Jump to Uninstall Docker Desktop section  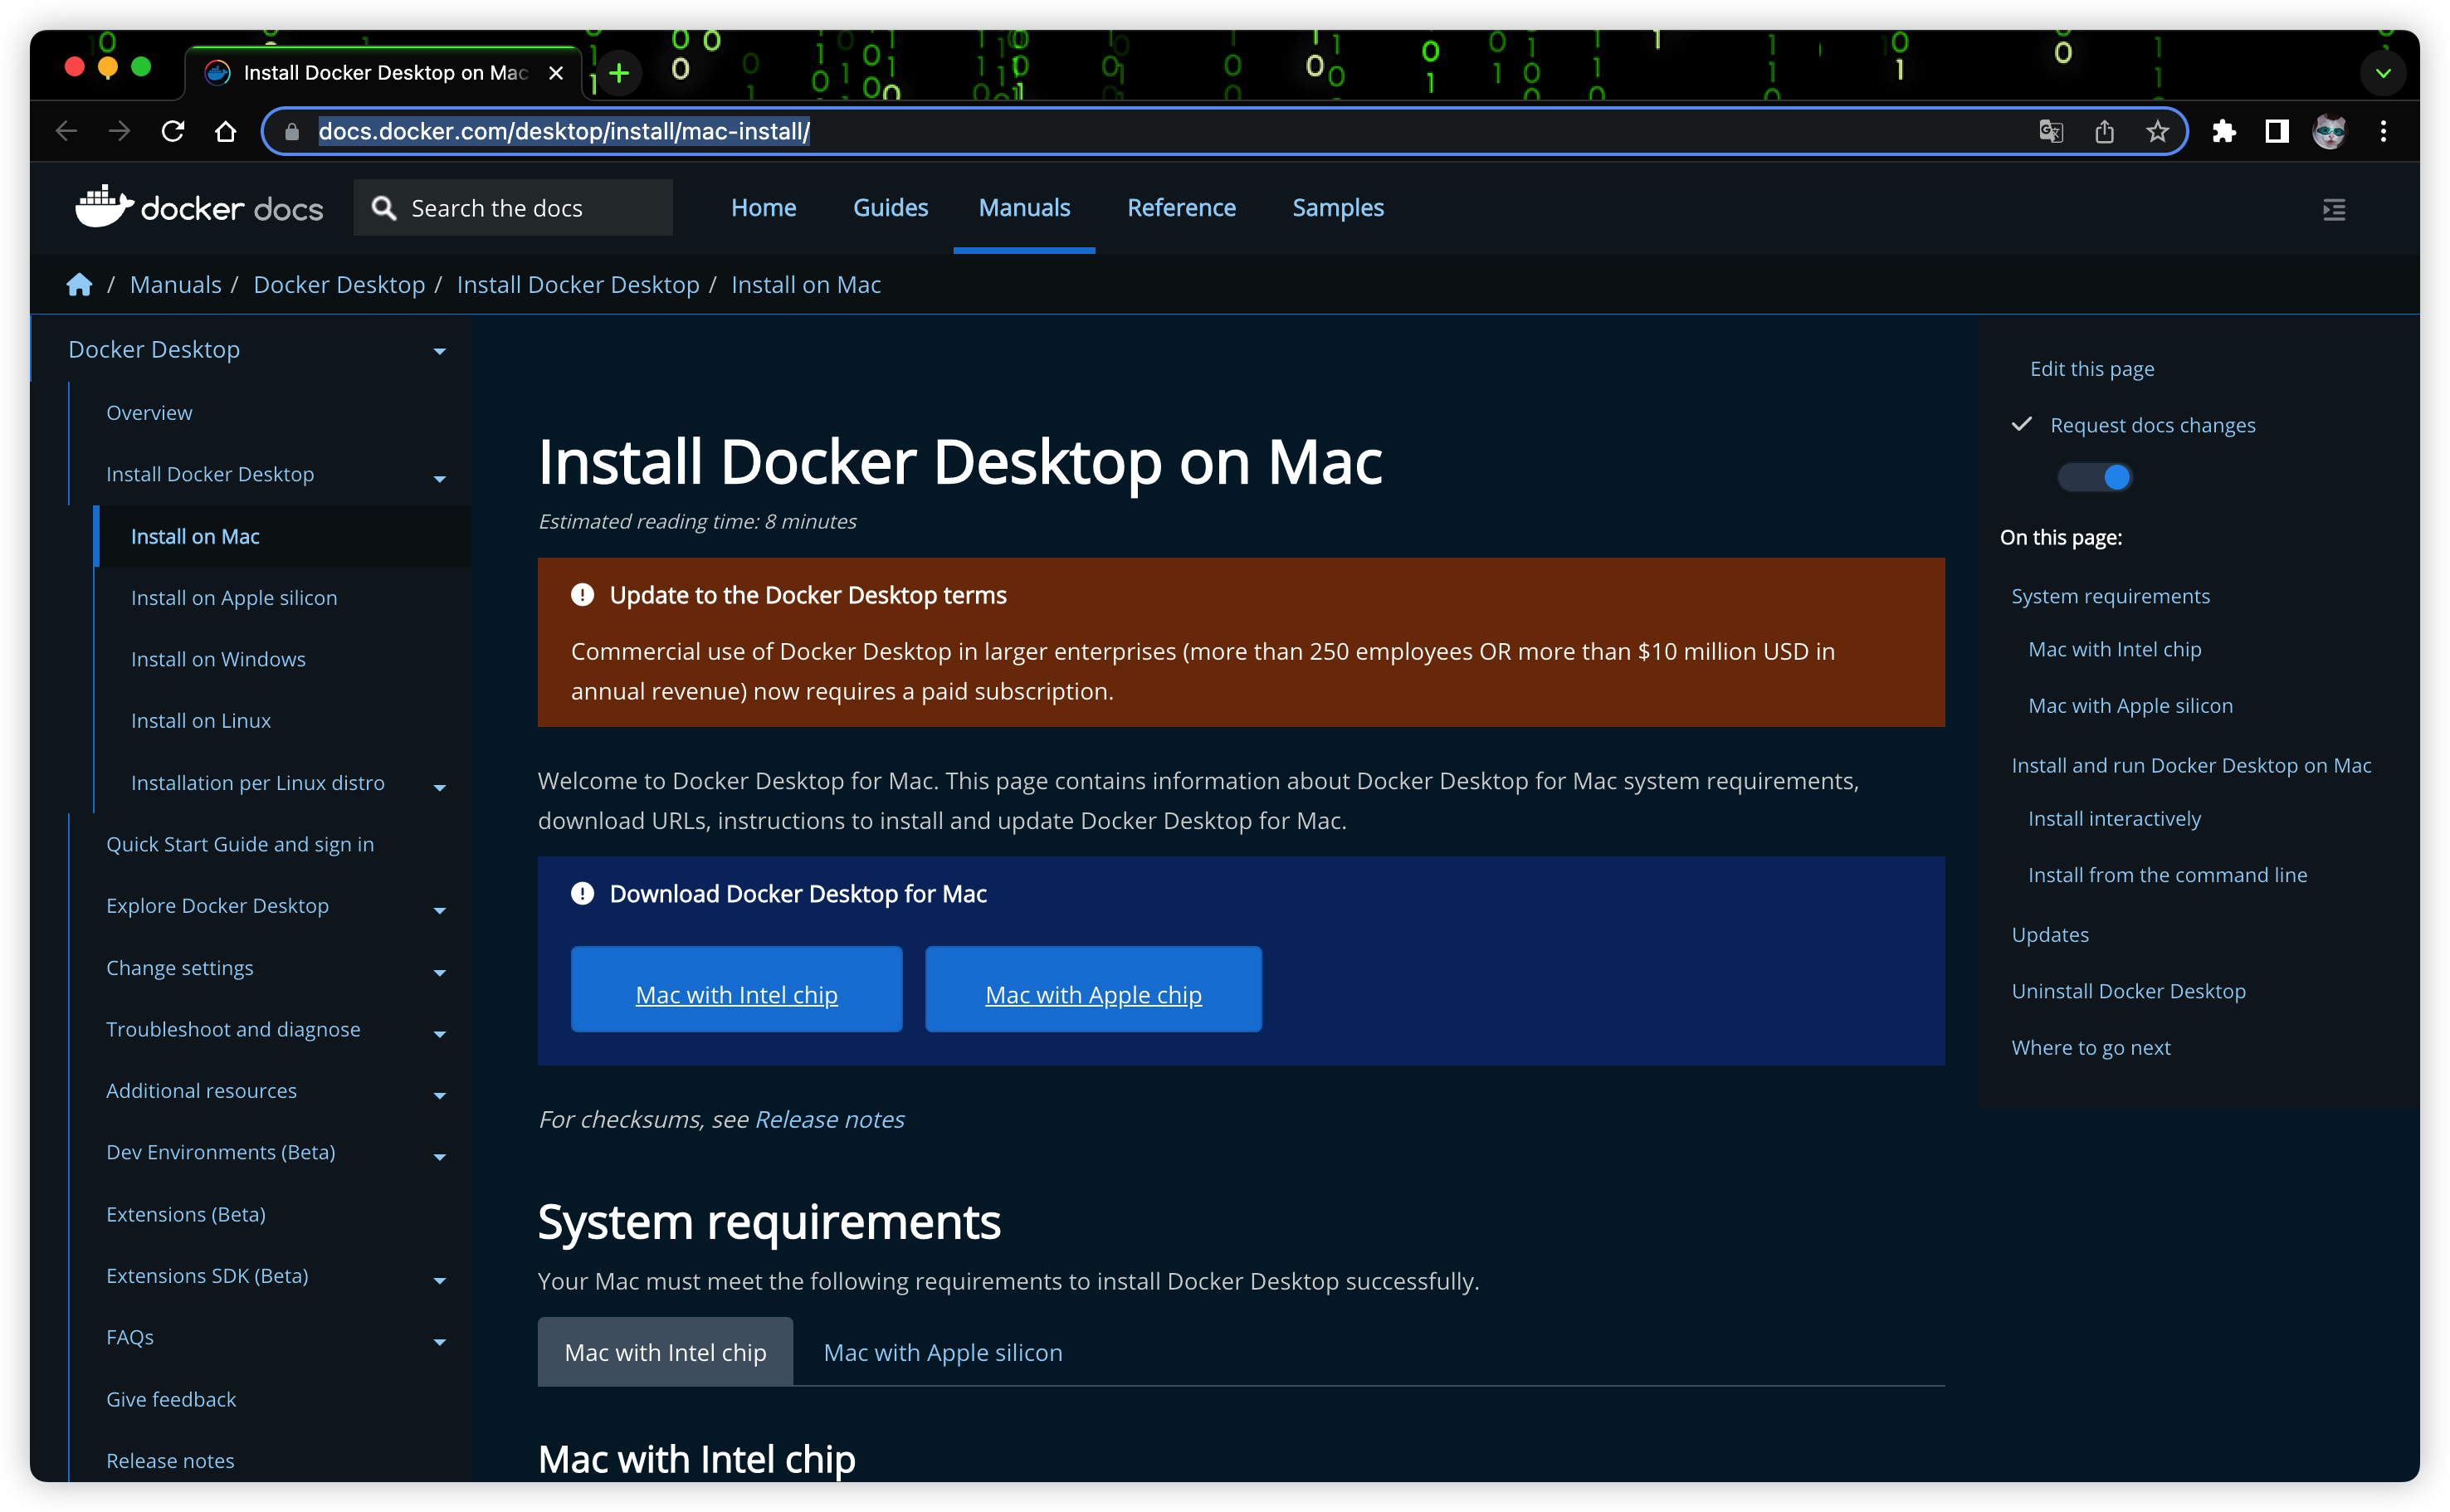click(x=2128, y=991)
